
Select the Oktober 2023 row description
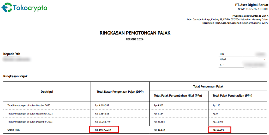click(x=29, y=105)
